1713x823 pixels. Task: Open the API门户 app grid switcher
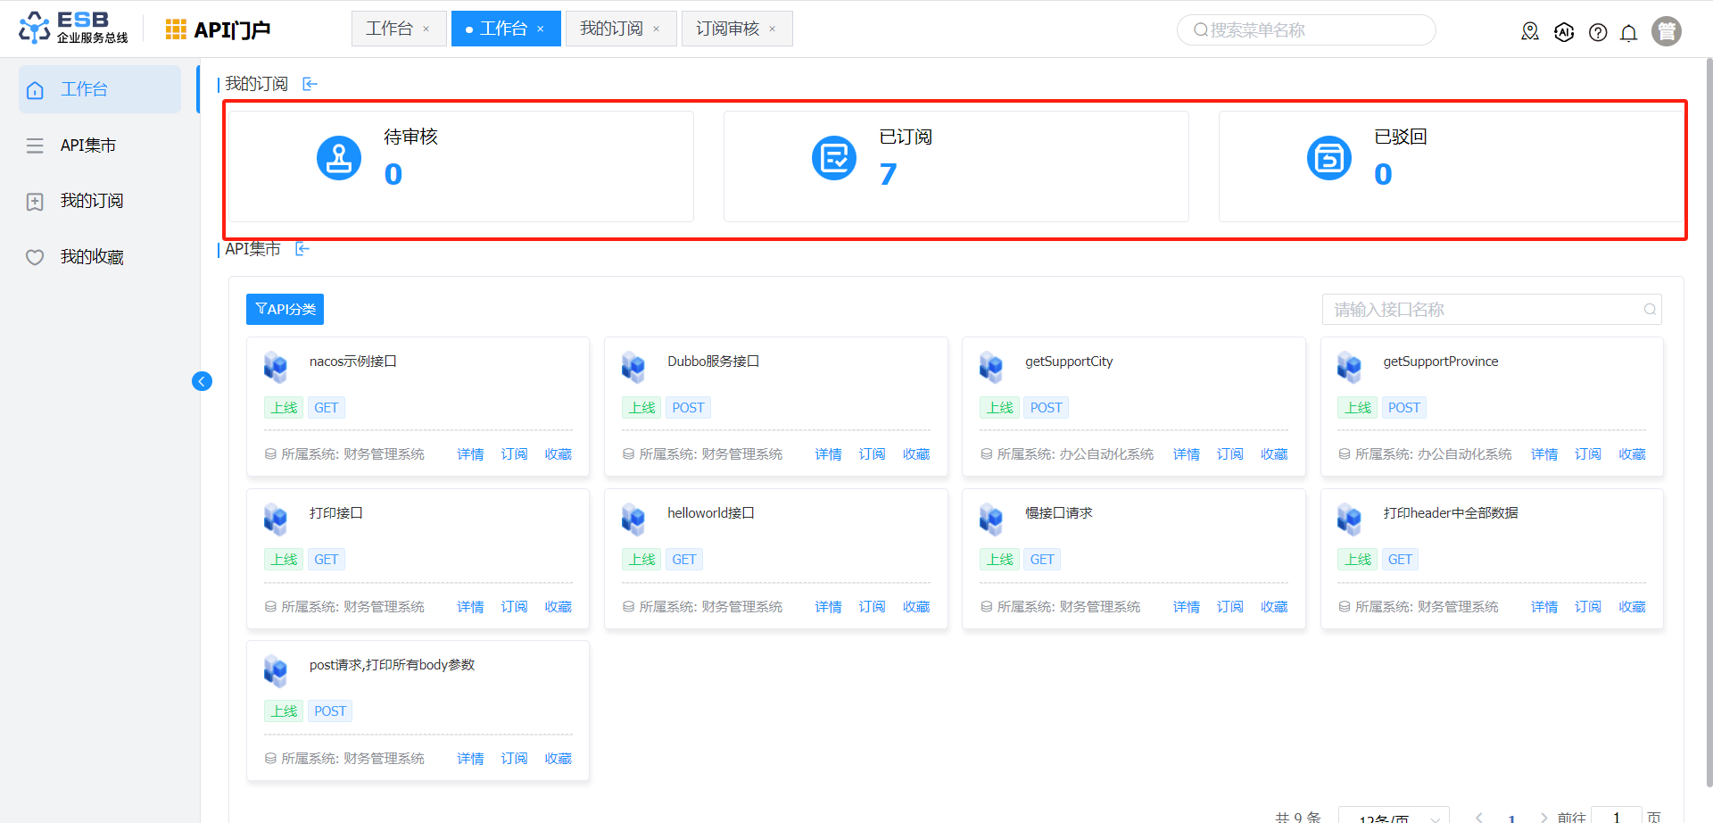coord(175,29)
